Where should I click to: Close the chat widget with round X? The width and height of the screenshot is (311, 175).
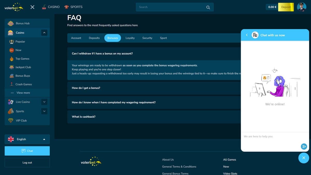(304, 158)
